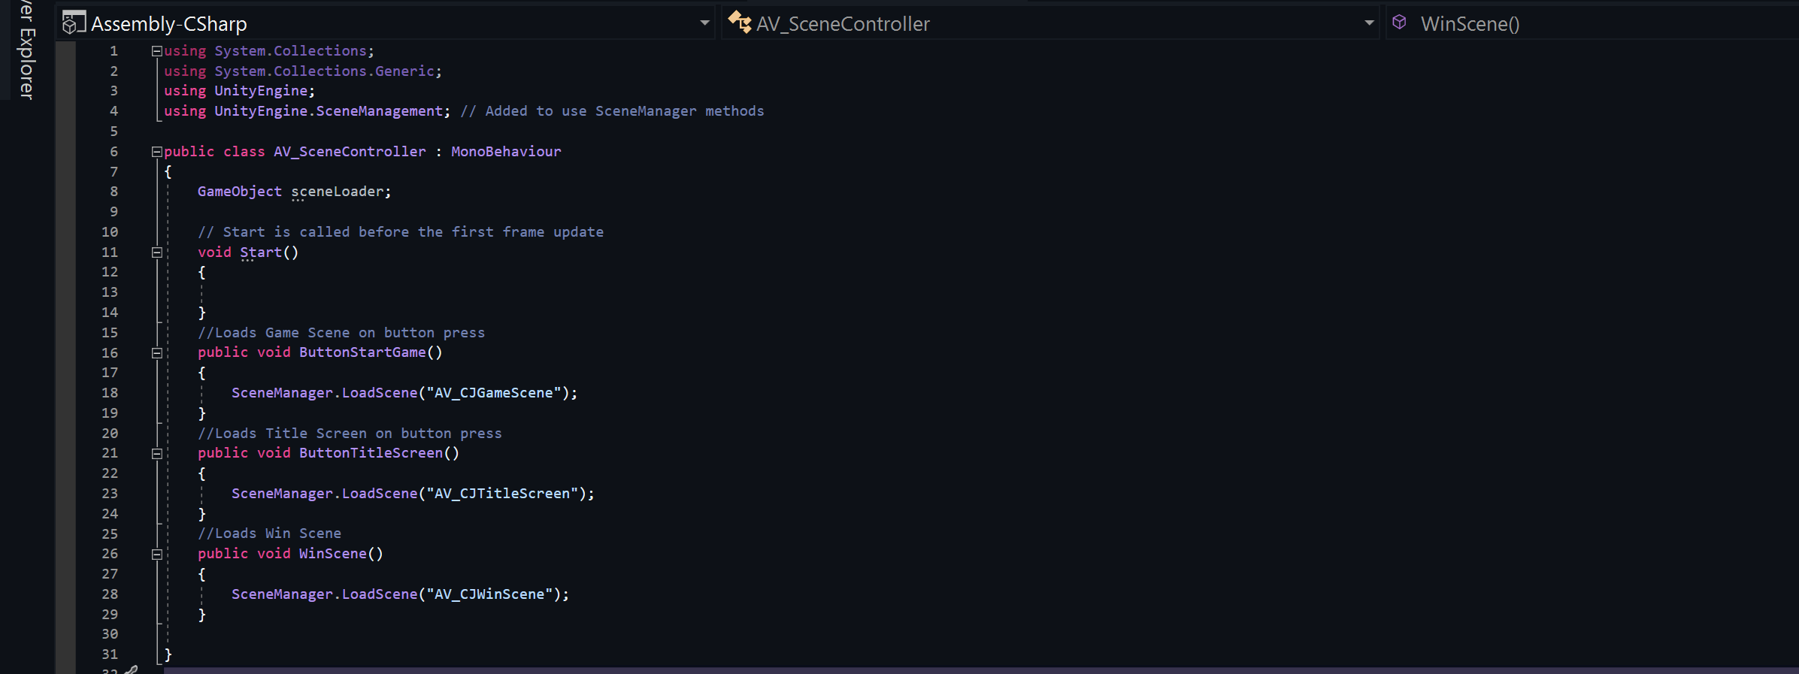Open the Server Explorer side tab
This screenshot has width=1799, height=674.
26,50
